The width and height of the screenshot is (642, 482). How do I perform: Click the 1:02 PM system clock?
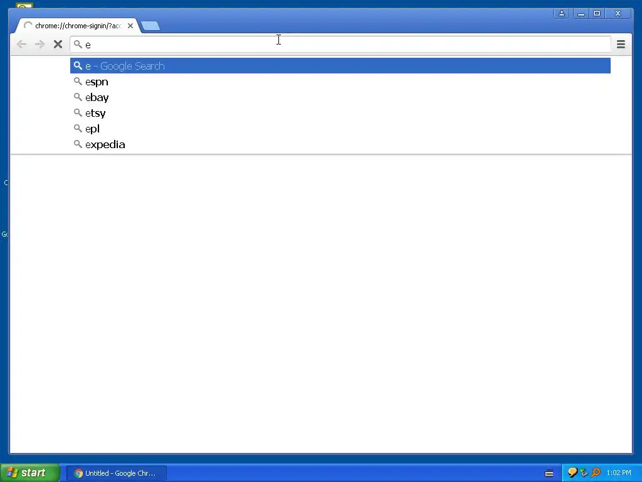[619, 473]
